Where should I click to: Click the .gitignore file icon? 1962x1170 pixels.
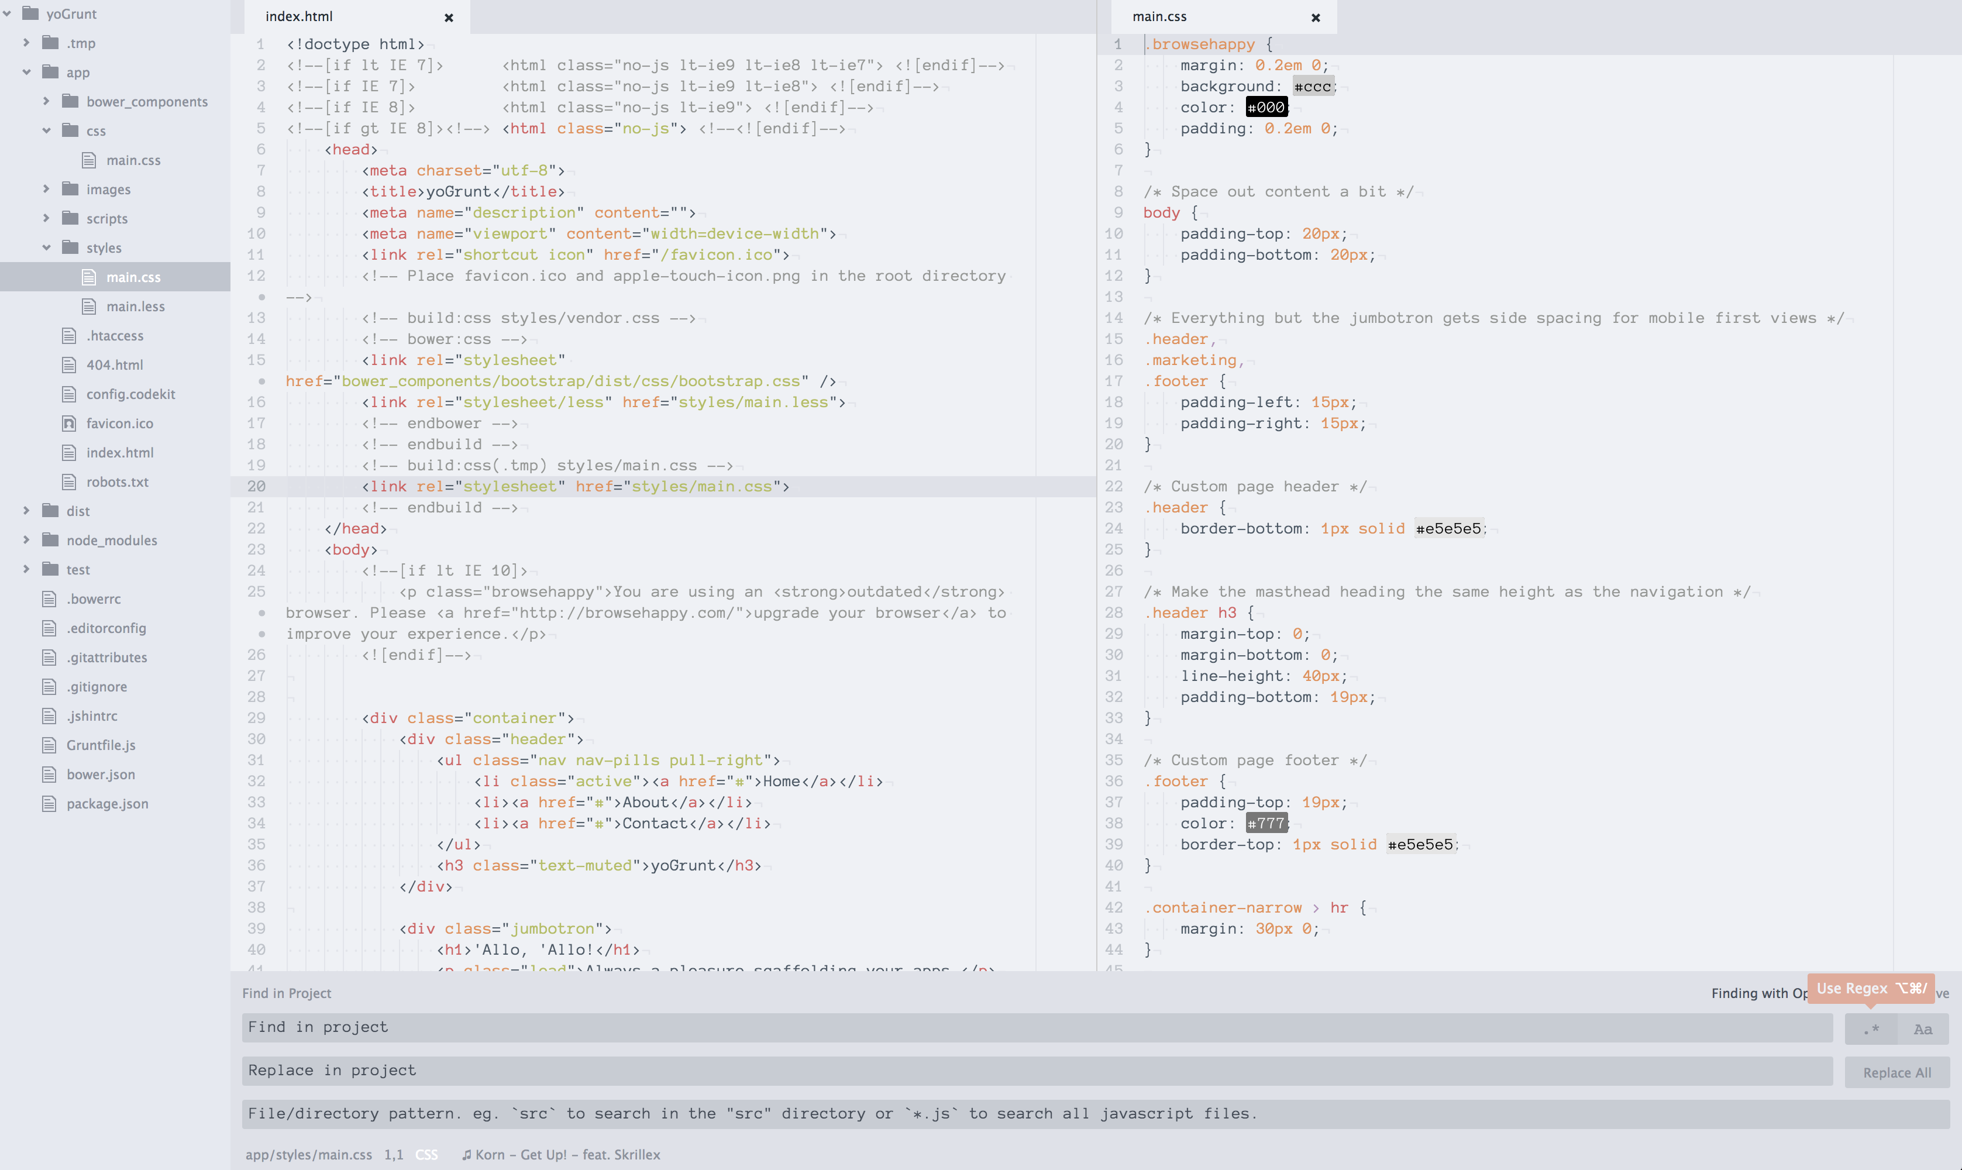tap(50, 686)
